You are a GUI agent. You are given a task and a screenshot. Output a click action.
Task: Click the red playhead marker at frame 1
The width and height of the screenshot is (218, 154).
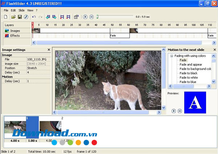[x=33, y=25]
